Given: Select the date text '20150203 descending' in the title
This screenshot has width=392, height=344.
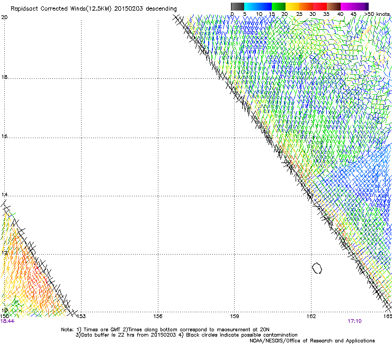Looking at the screenshot, I should coord(145,9).
